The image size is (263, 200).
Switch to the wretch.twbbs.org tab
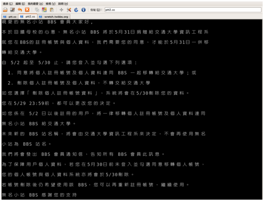(x=54, y=17)
